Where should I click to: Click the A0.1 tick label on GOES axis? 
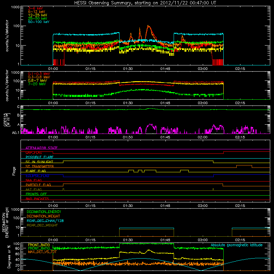pyautogui.click(x=16, y=133)
